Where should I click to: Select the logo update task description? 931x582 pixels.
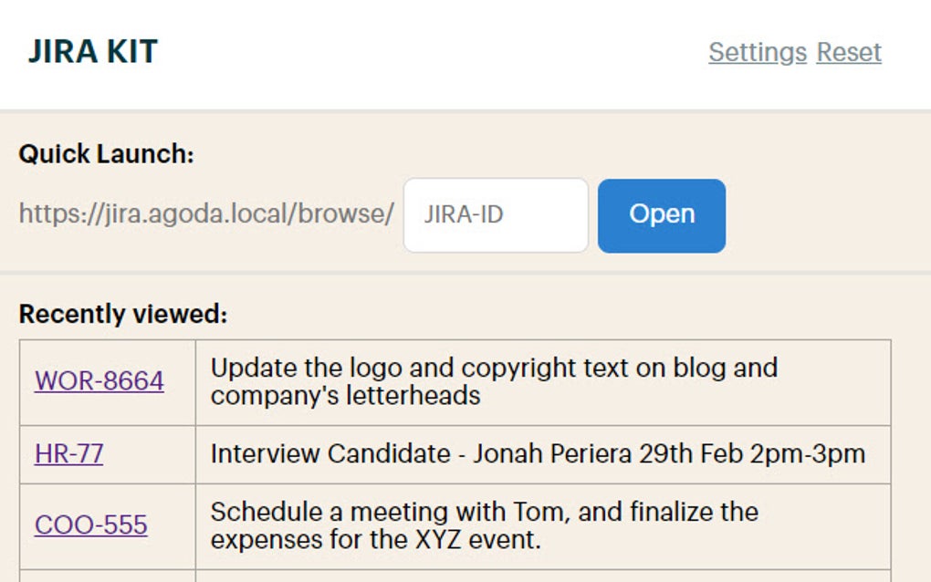point(493,381)
